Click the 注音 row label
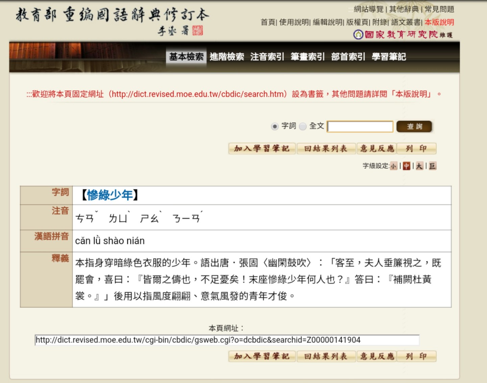 click(60, 211)
